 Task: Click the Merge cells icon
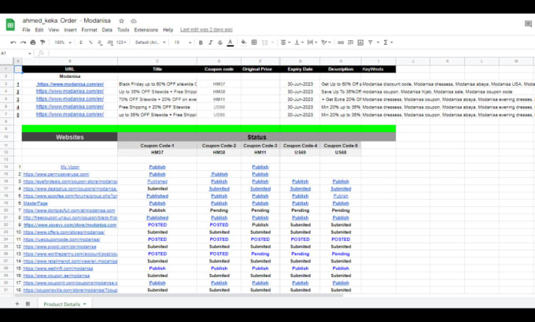pos(265,43)
